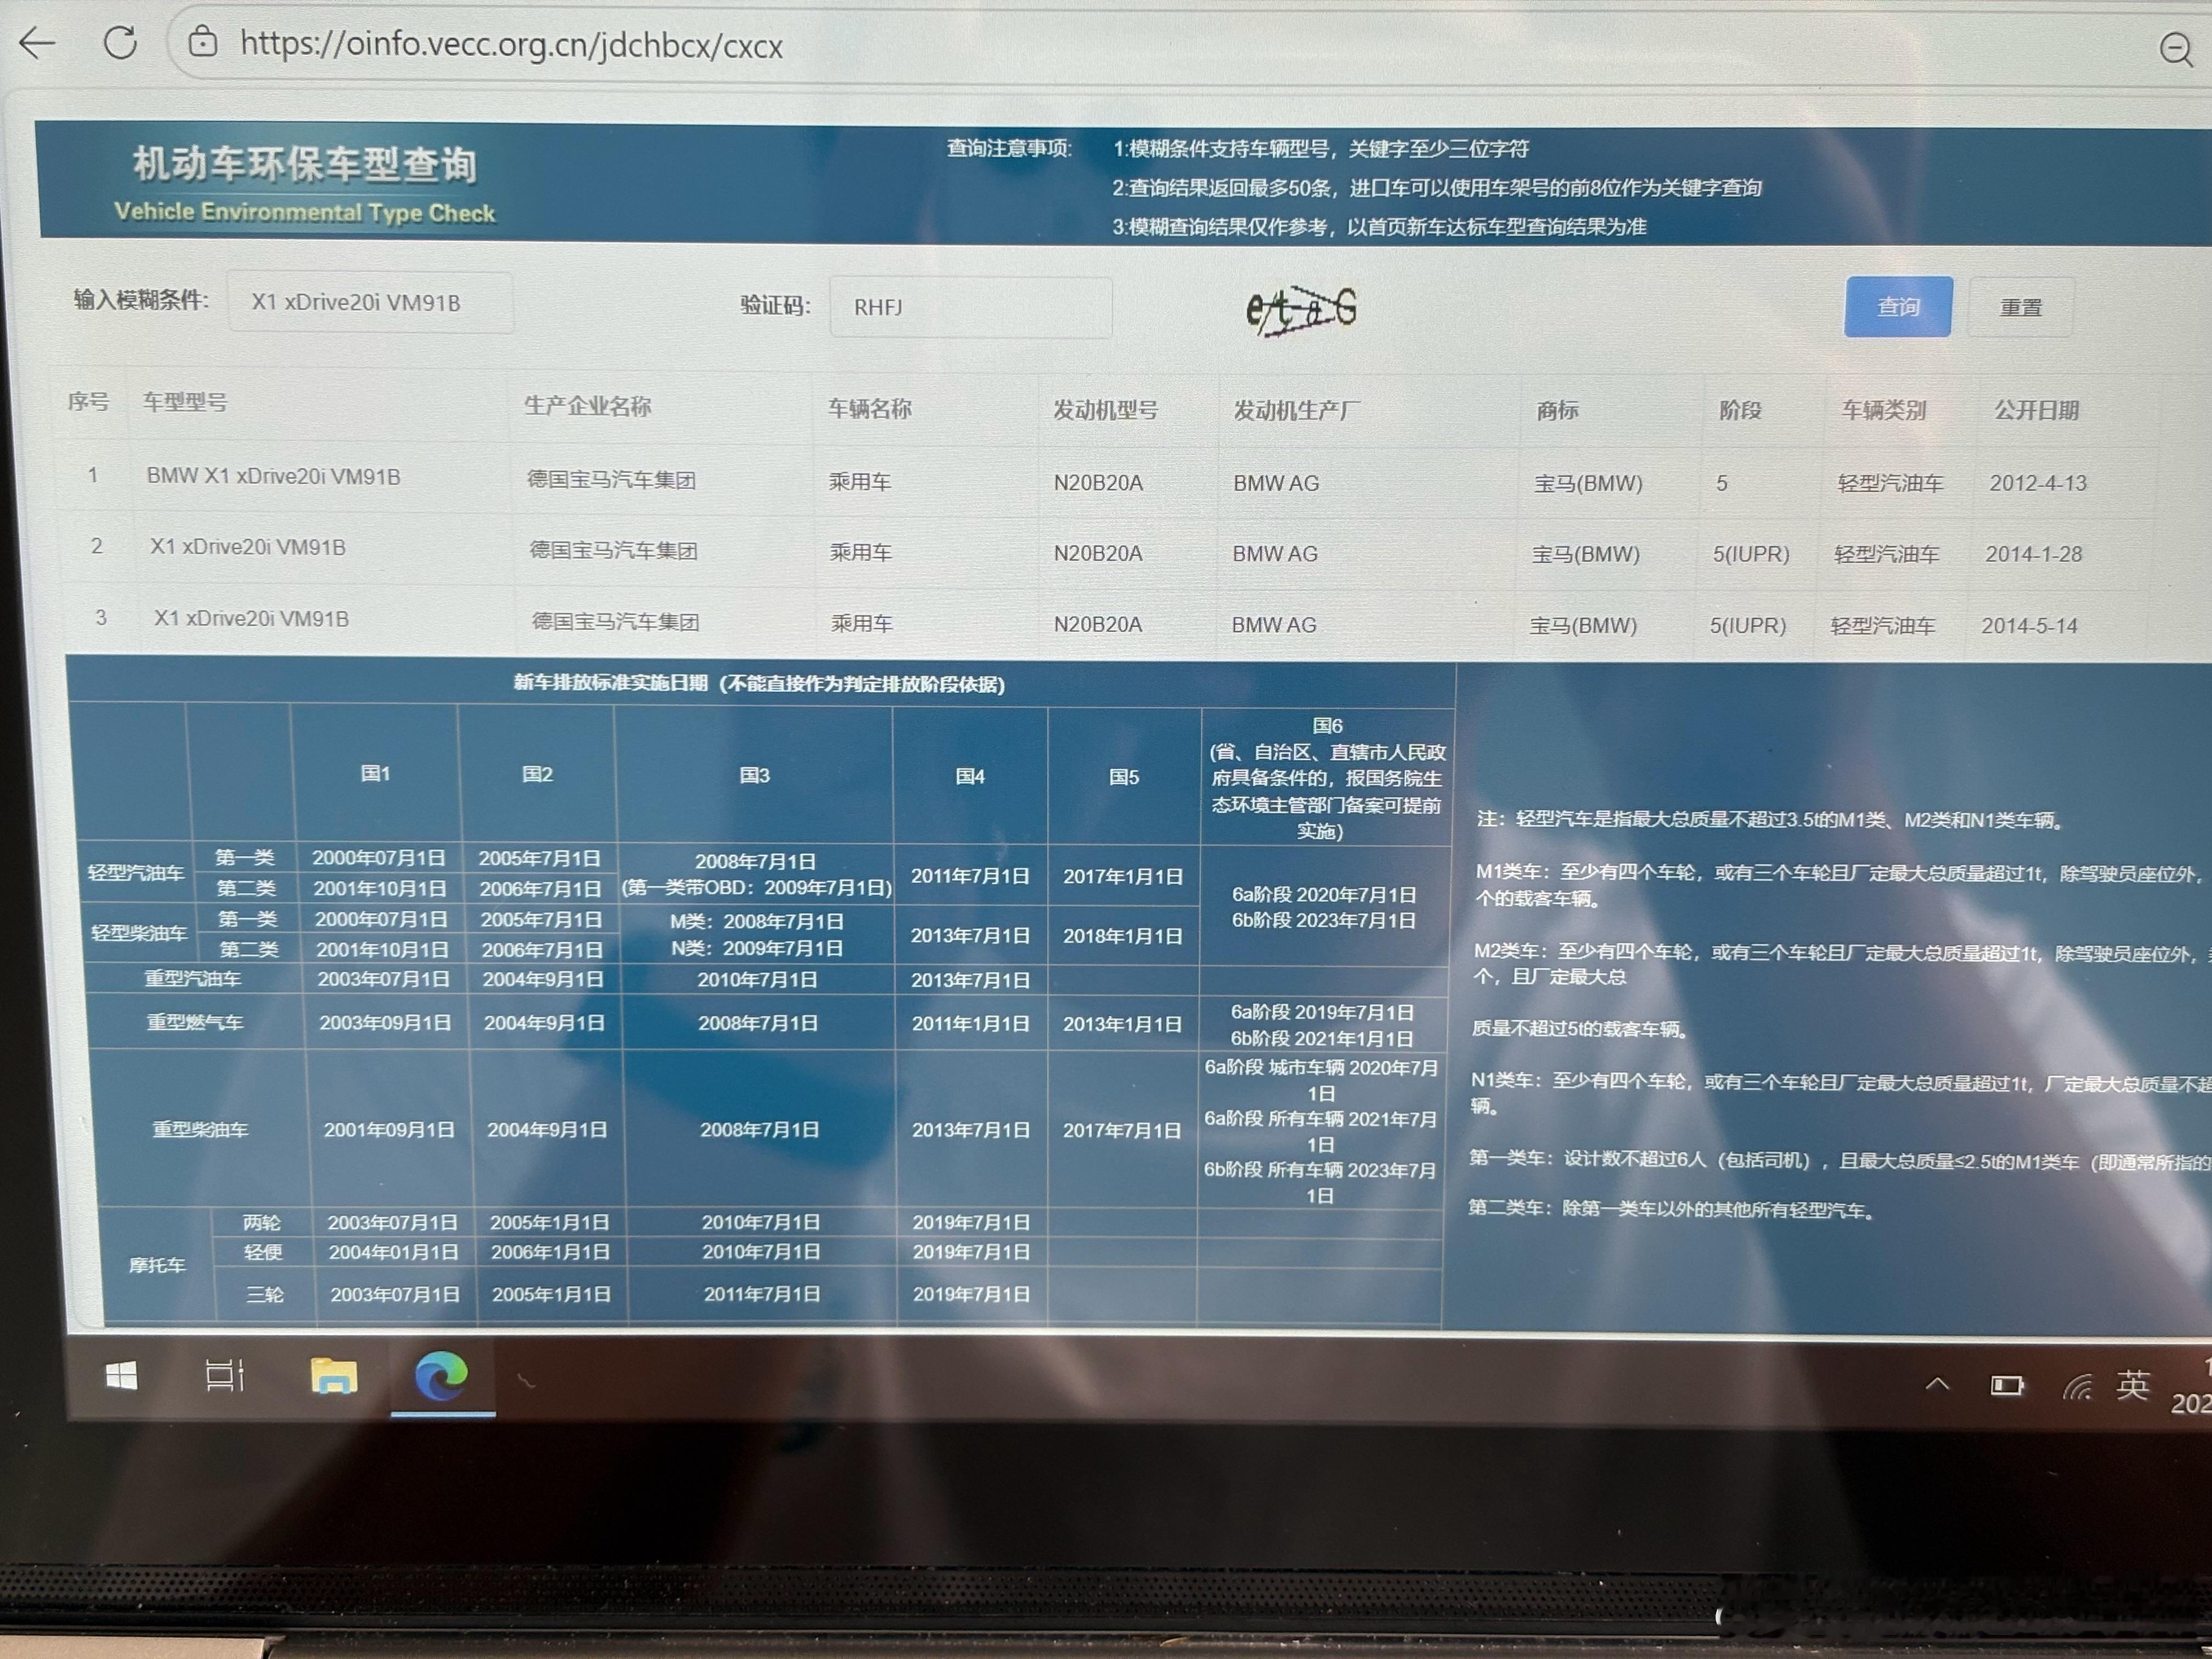
Task: Select the BMW X1 xDrive20i VM91B first row
Action: click(x=273, y=476)
